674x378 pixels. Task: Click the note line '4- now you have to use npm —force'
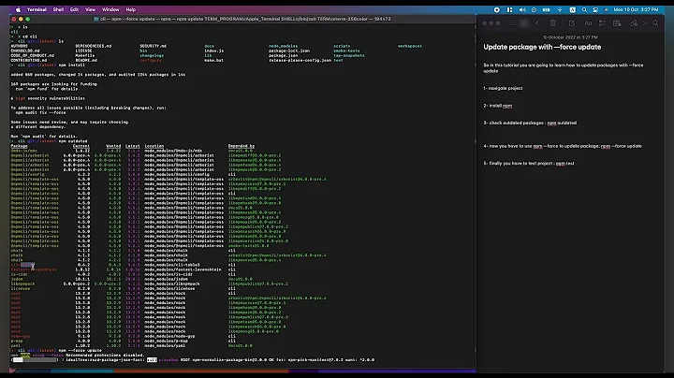pos(563,146)
